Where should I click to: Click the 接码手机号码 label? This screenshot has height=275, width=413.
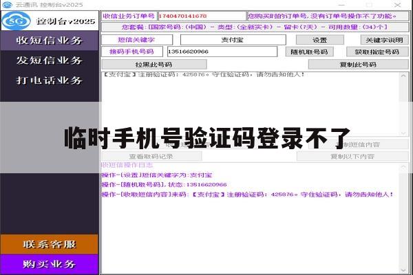click(x=132, y=52)
